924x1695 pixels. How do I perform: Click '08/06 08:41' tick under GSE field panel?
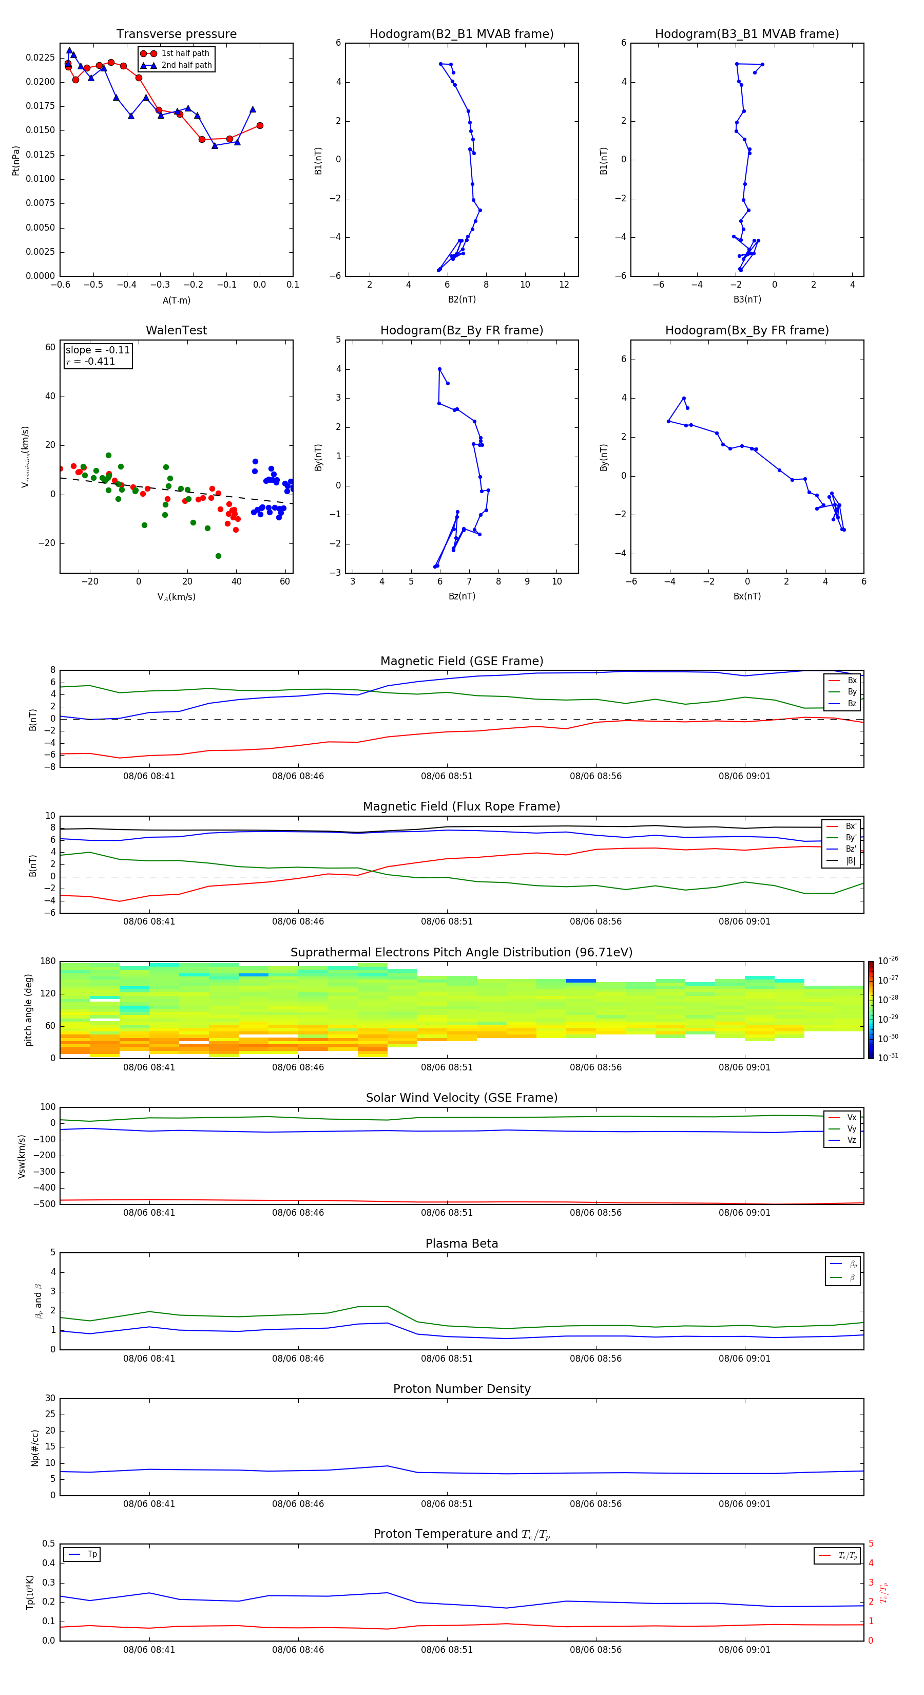click(149, 777)
